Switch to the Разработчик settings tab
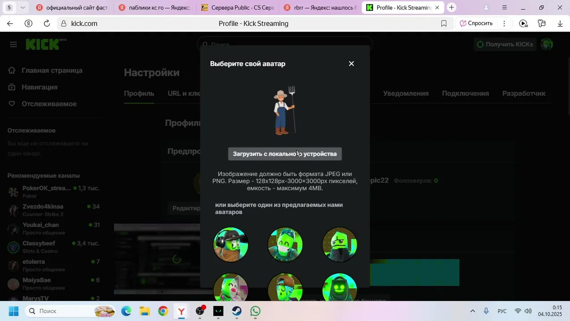 [x=524, y=93]
